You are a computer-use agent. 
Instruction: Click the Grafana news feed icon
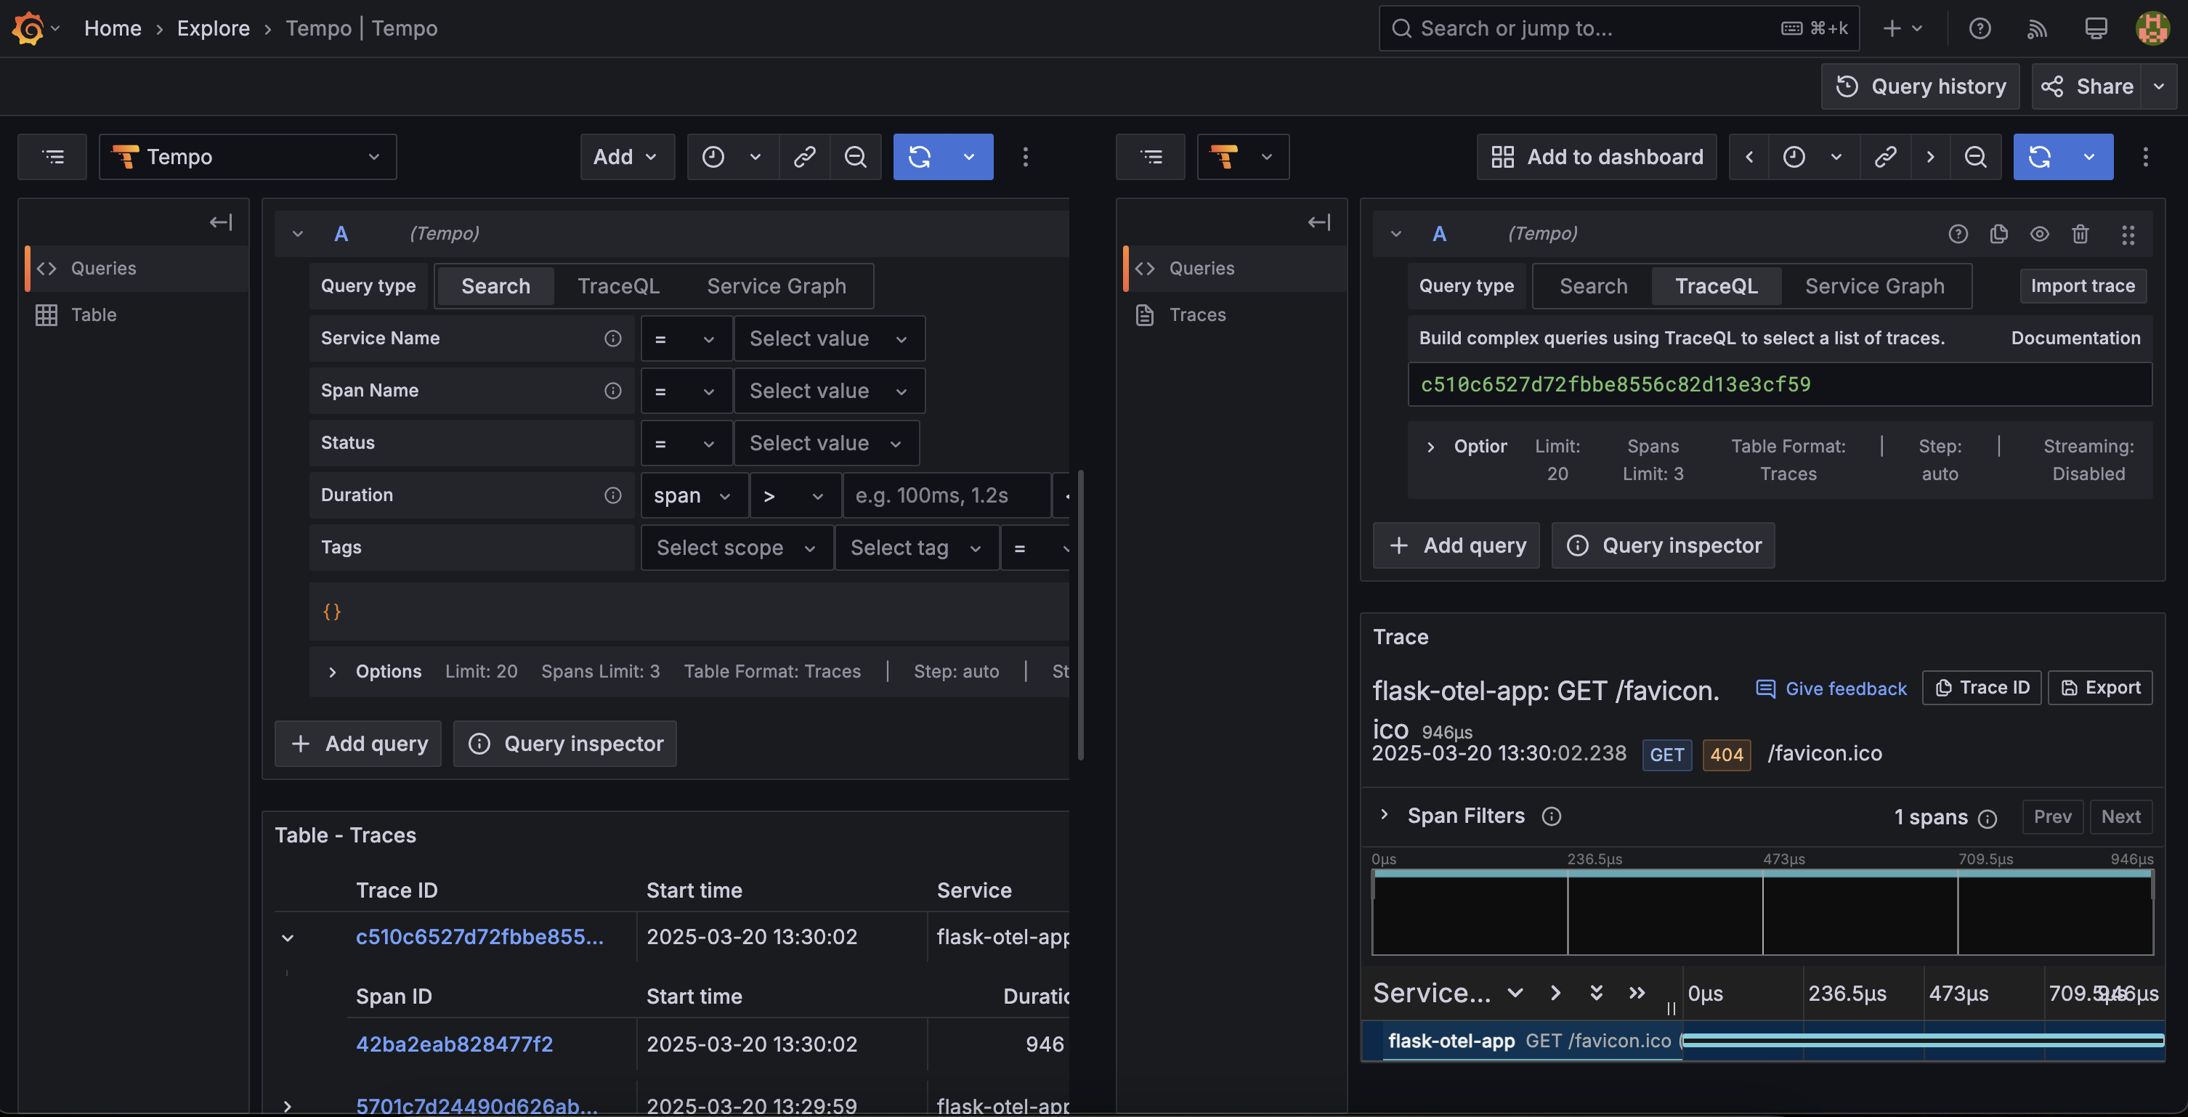(x=2037, y=29)
